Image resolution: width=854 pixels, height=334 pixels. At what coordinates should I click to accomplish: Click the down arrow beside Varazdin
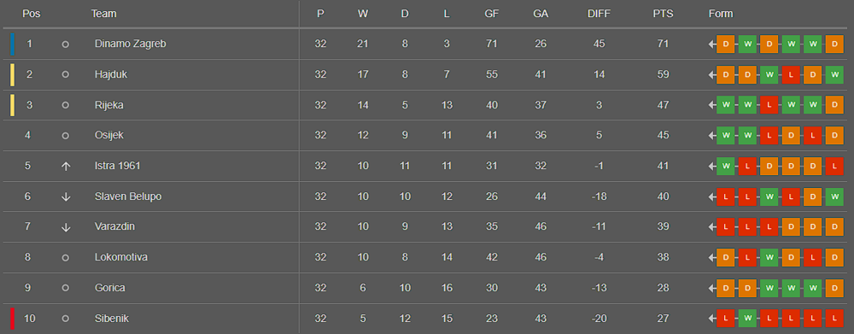[66, 227]
